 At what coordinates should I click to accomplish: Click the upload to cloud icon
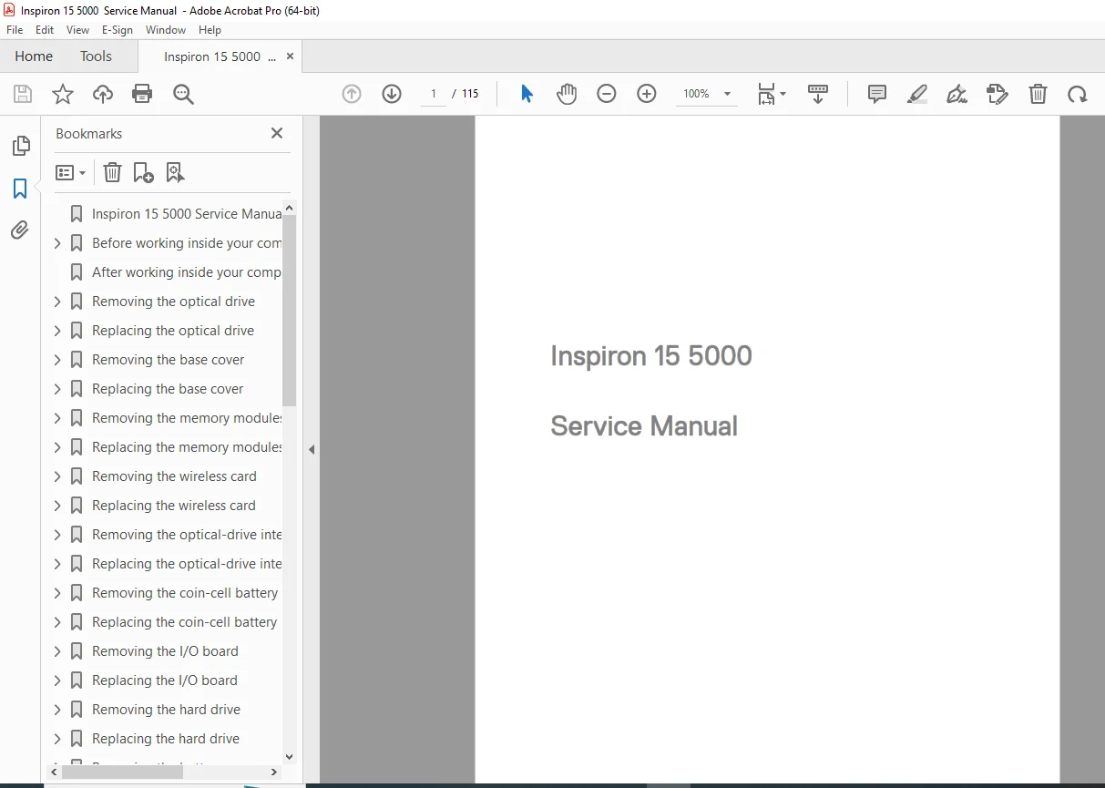pyautogui.click(x=103, y=94)
